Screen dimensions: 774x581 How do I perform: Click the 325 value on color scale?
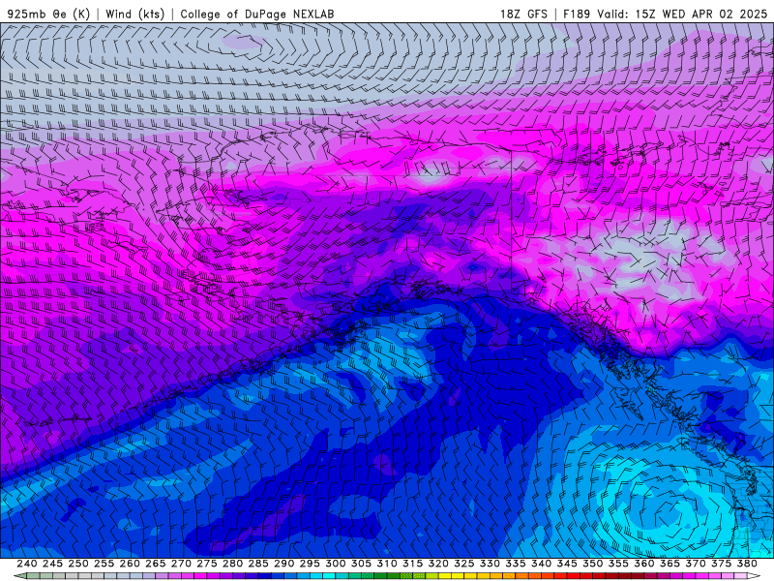point(464,564)
